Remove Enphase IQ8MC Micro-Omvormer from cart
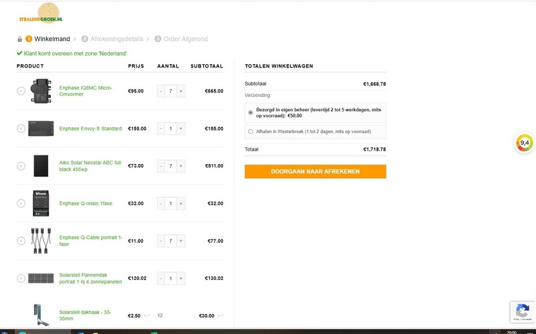The height and width of the screenshot is (334, 536). 21,91
